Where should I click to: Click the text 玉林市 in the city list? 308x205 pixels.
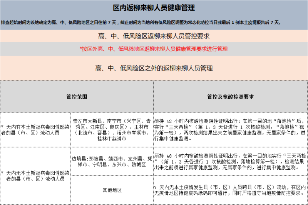click(x=140, y=127)
